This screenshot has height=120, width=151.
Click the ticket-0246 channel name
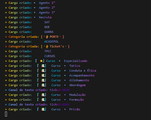pyautogui.click(x=59, y=104)
